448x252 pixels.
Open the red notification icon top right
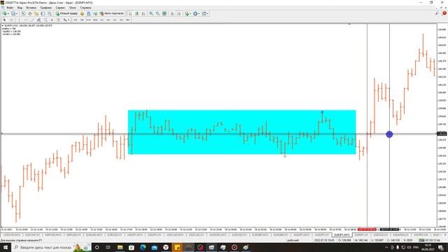tap(444, 13)
